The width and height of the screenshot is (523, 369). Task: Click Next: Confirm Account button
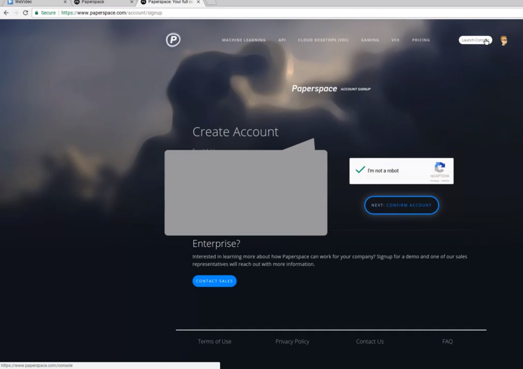402,205
